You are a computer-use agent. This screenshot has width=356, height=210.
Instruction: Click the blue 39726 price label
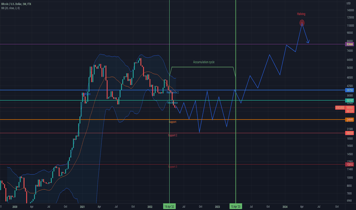[350, 90]
